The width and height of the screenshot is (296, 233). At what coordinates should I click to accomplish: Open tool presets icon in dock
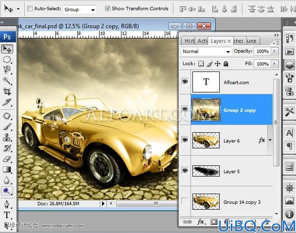[289, 112]
